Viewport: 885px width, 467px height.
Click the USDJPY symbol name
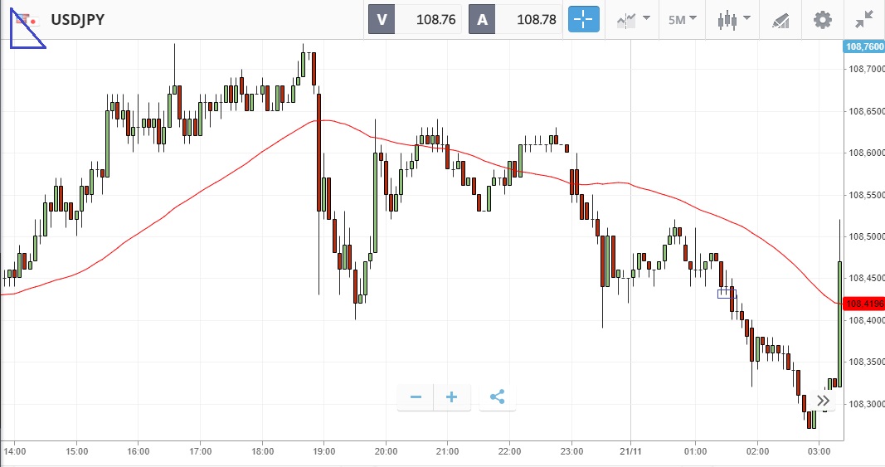tap(77, 19)
